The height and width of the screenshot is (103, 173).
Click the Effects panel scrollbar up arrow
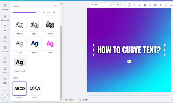coord(61,4)
